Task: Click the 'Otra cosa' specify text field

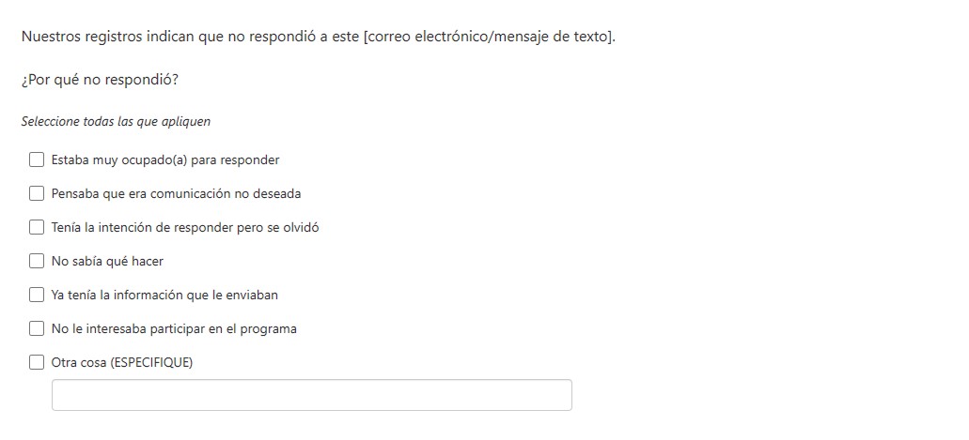Action: point(311,395)
